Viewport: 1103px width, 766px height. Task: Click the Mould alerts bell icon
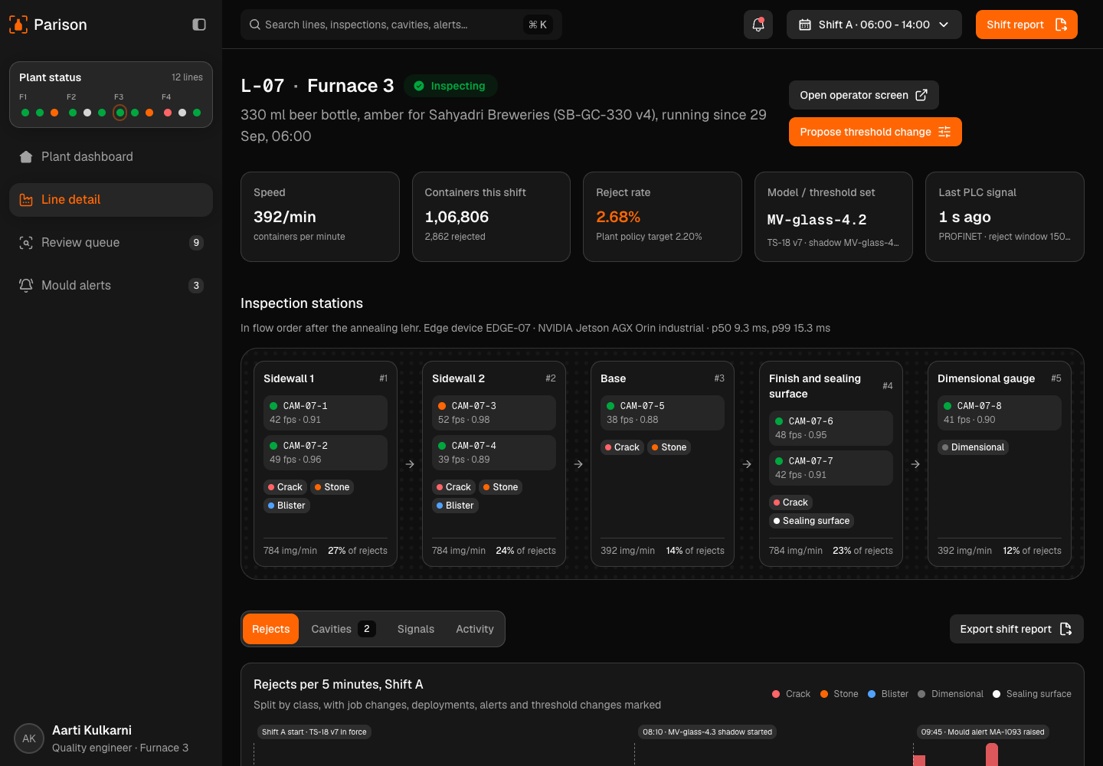26,286
